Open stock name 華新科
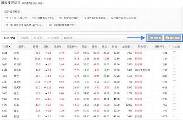The width and height of the screenshot is (183, 120). coord(18,70)
